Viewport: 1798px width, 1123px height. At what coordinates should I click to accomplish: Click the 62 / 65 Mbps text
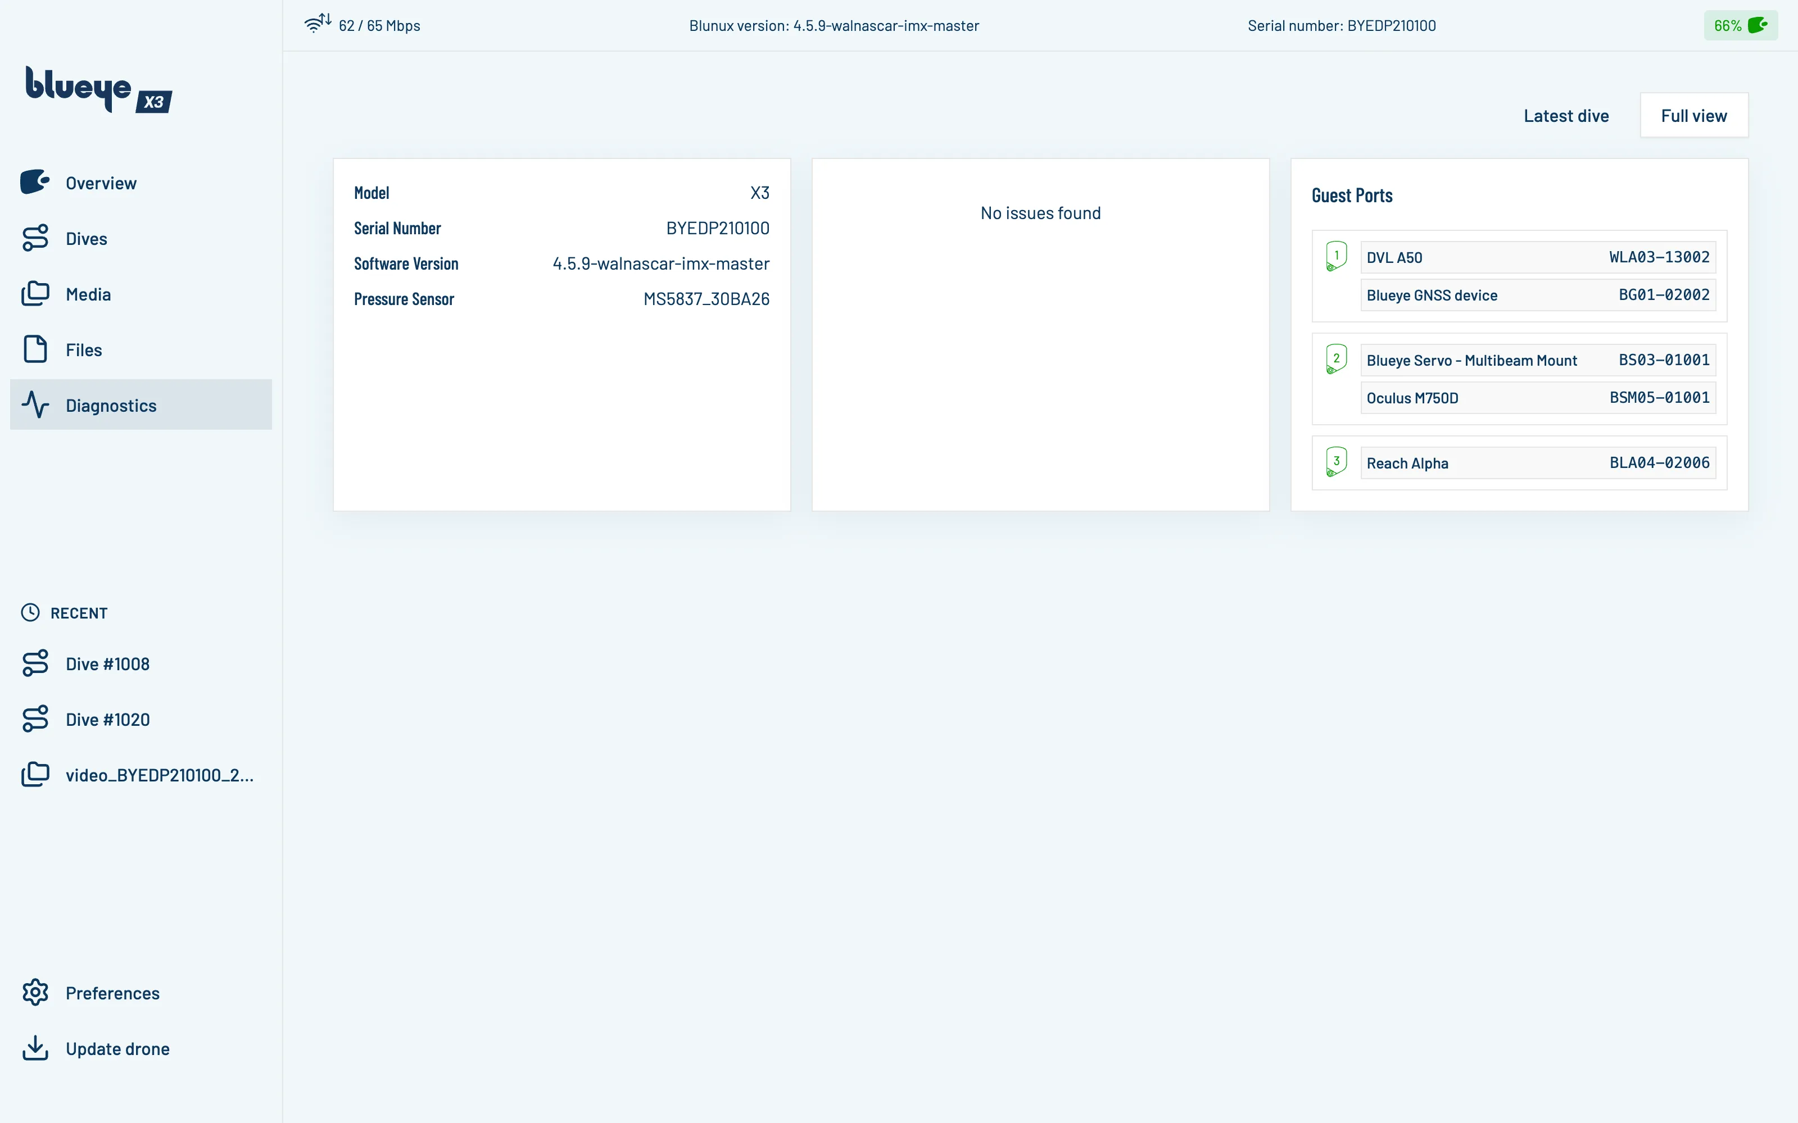click(x=379, y=25)
